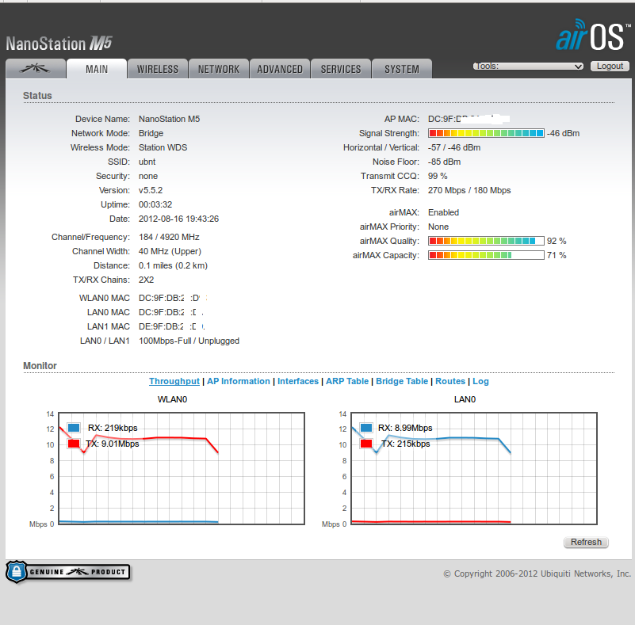This screenshot has height=625, width=635.
Task: Click the Channel Width value 40 MHz (Upper)
Action: (170, 251)
